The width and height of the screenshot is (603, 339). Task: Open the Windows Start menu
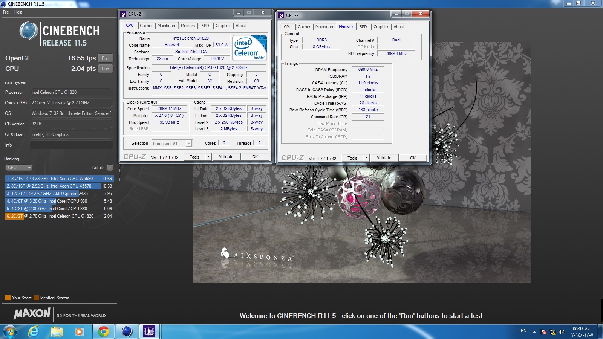coord(10,332)
